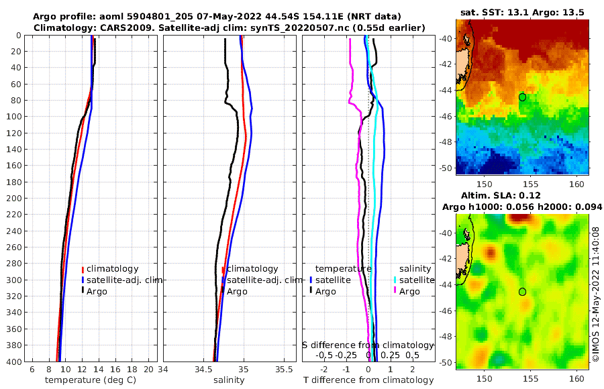Click cyan salinity satellite legend marker
This screenshot has height=389, width=604.
tap(395, 280)
